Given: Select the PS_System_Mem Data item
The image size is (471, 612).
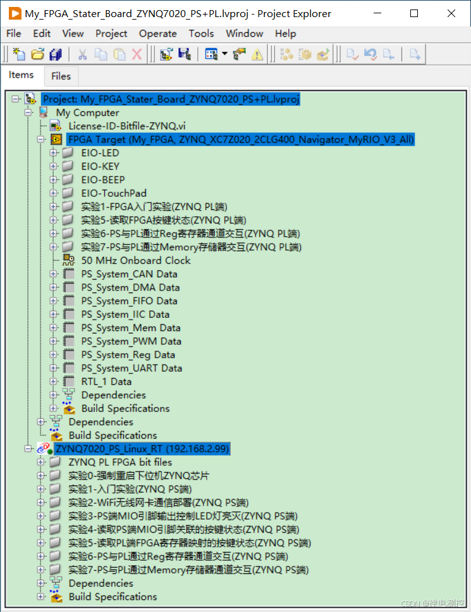Looking at the screenshot, I should point(131,328).
